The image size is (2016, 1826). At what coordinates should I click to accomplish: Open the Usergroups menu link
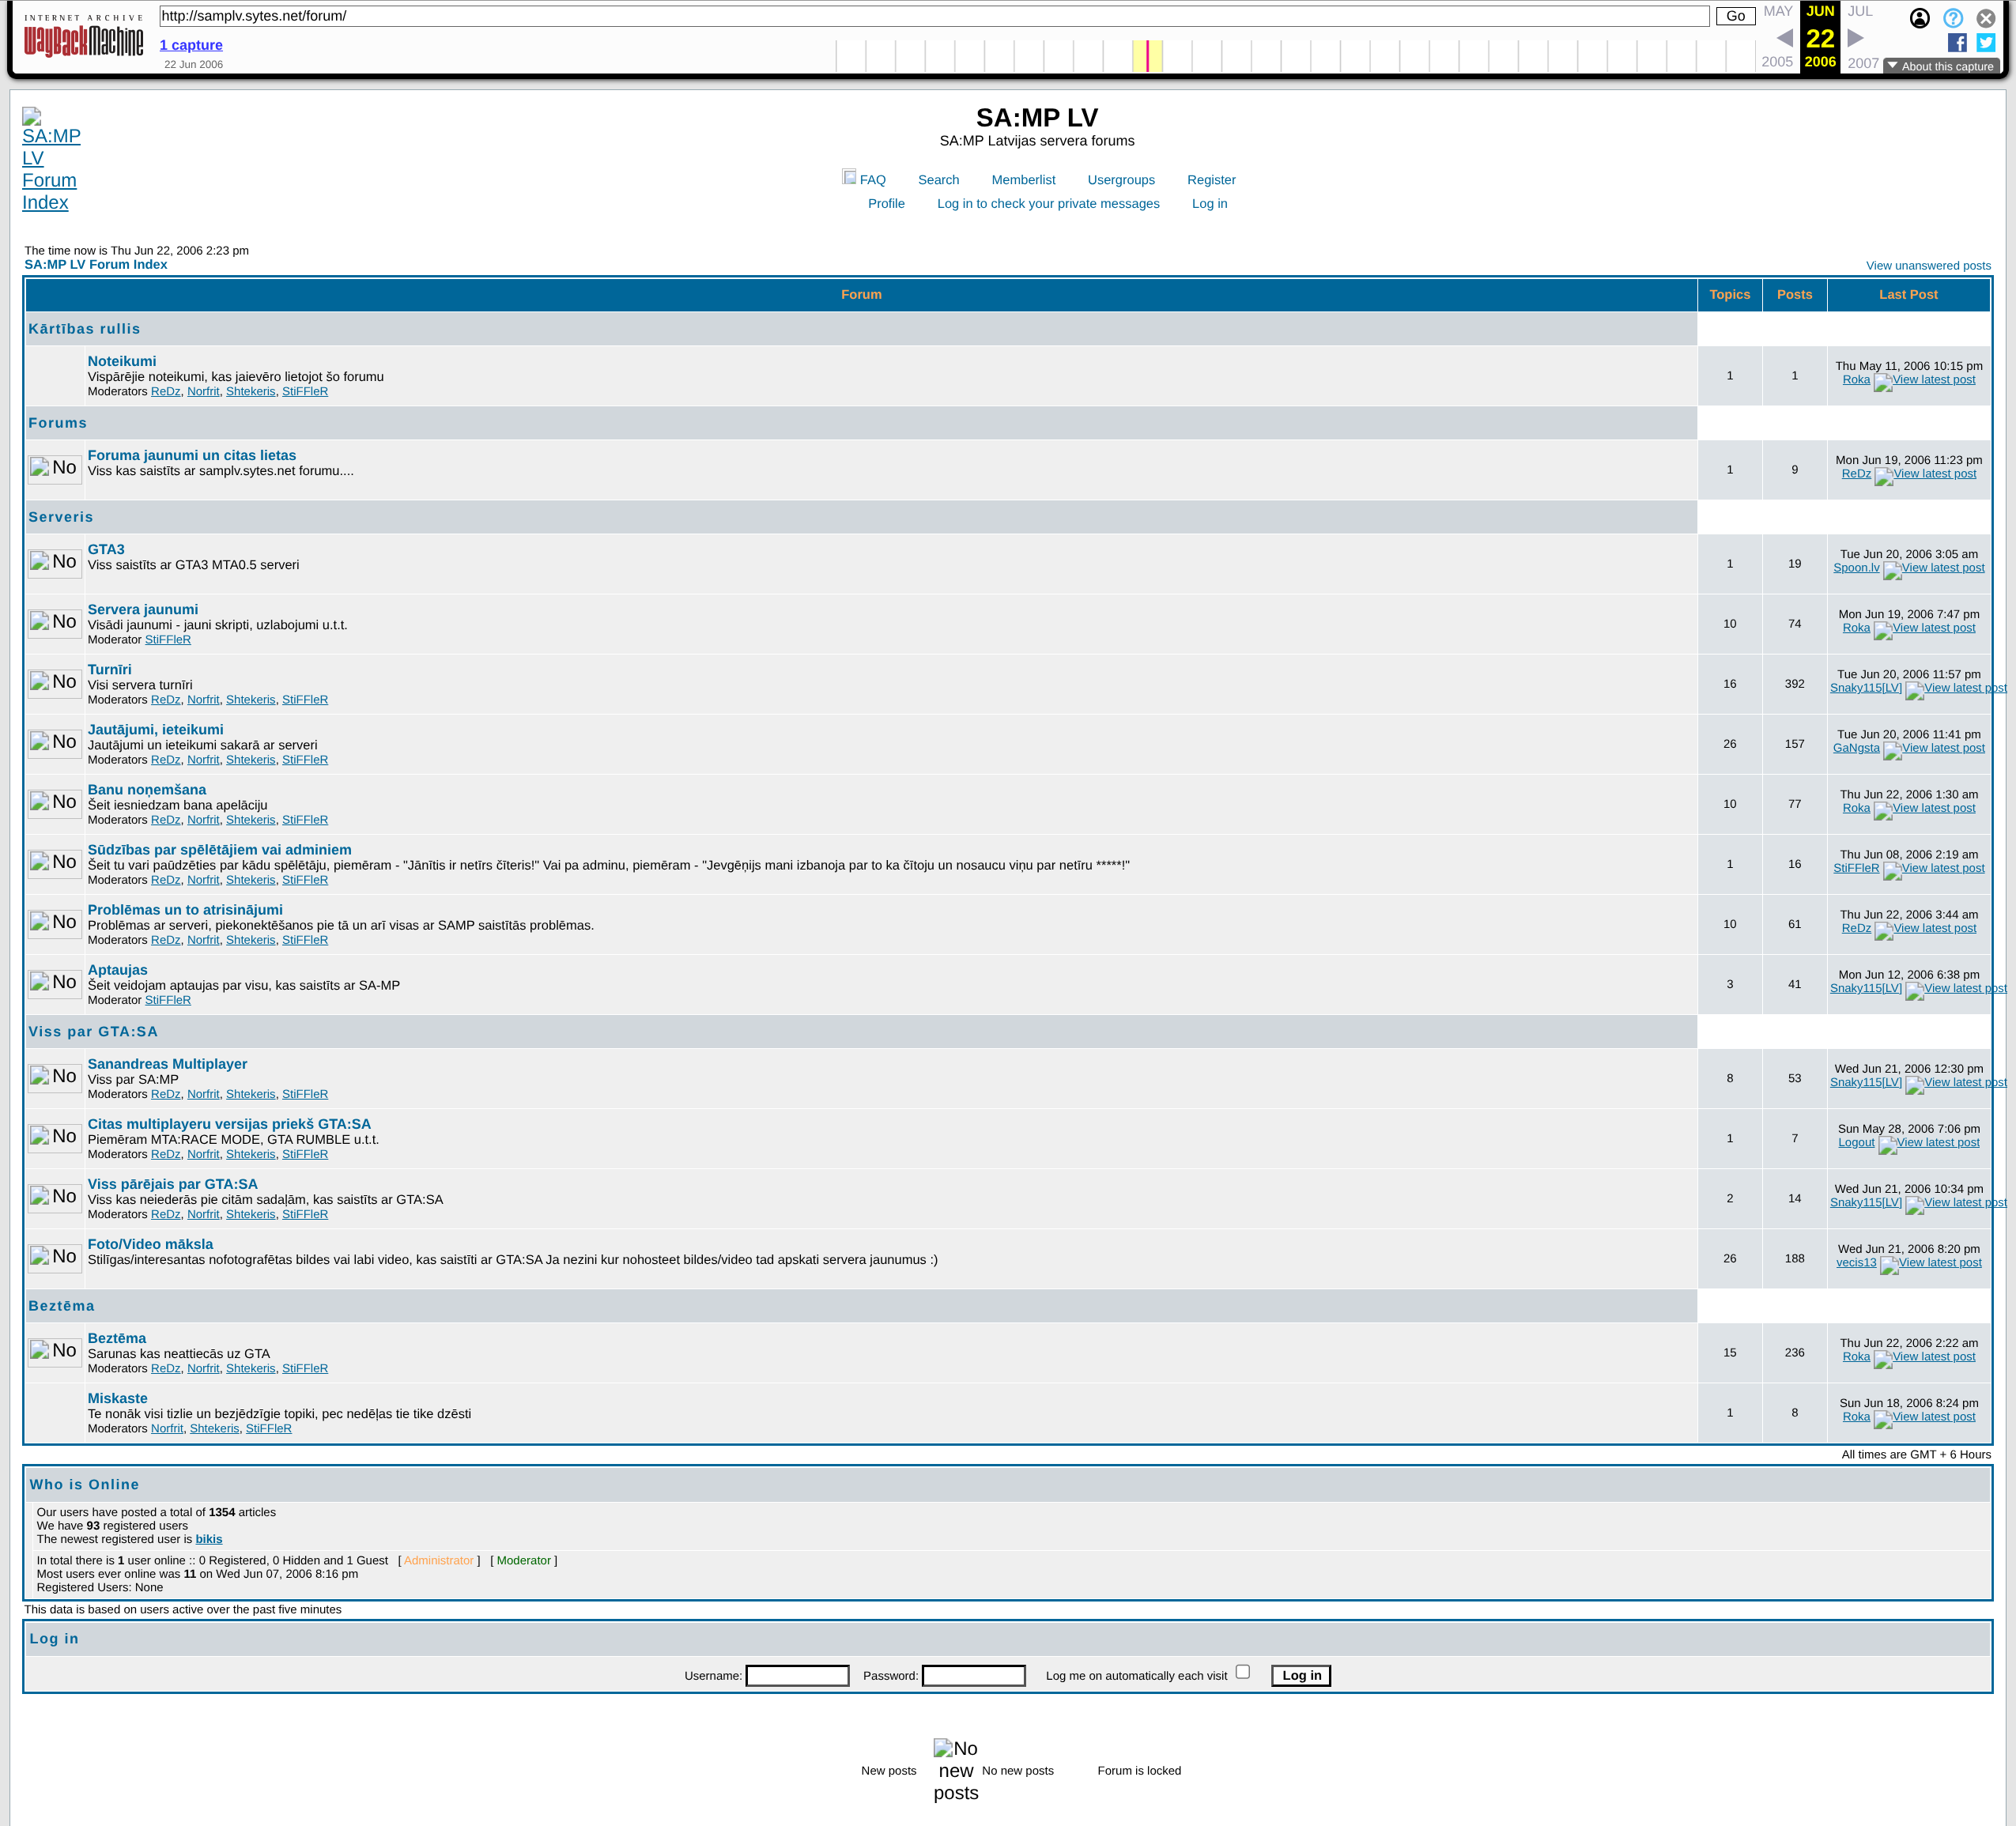[x=1121, y=180]
